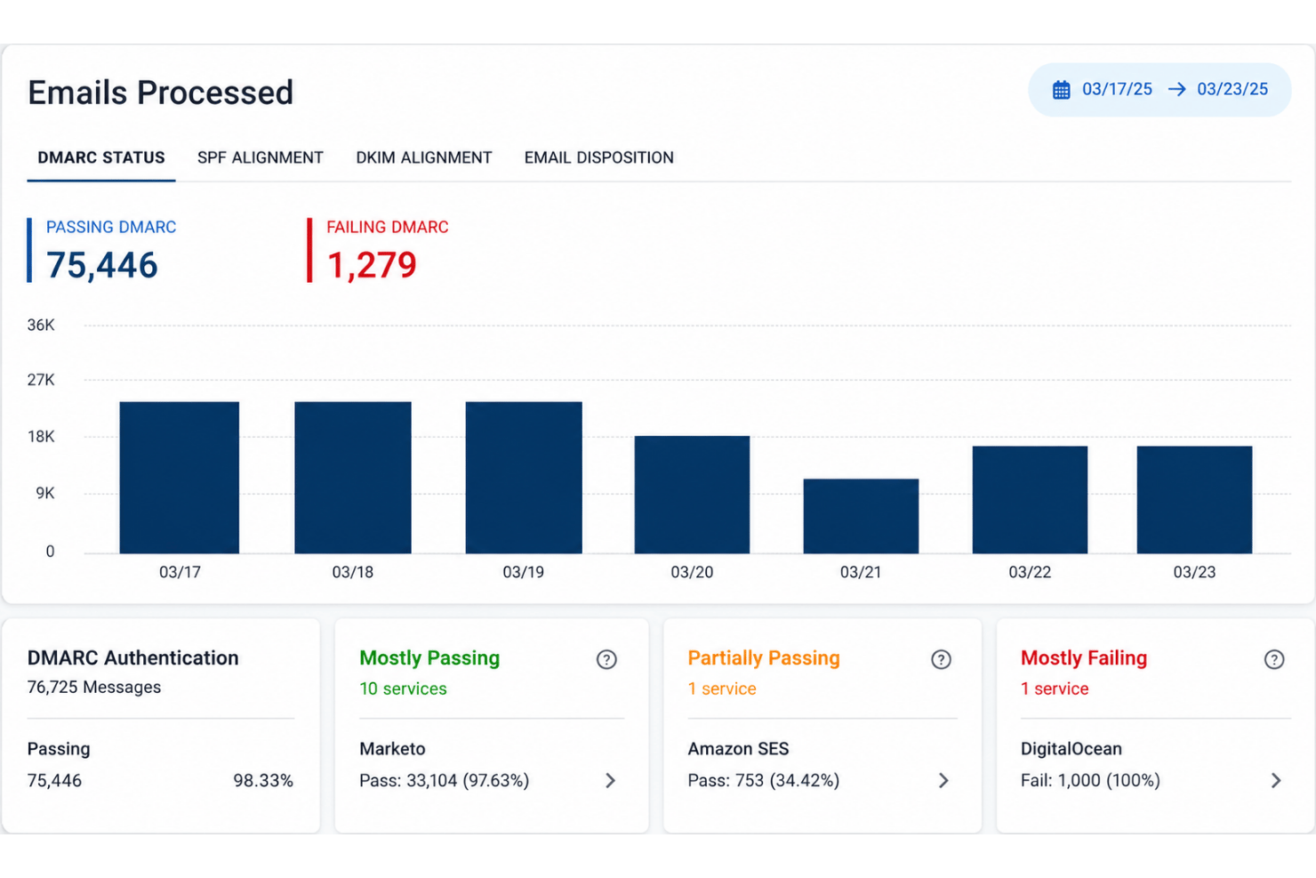Click the 03/17 x-axis date label
Viewport: 1316px width, 878px height.
[x=180, y=572]
